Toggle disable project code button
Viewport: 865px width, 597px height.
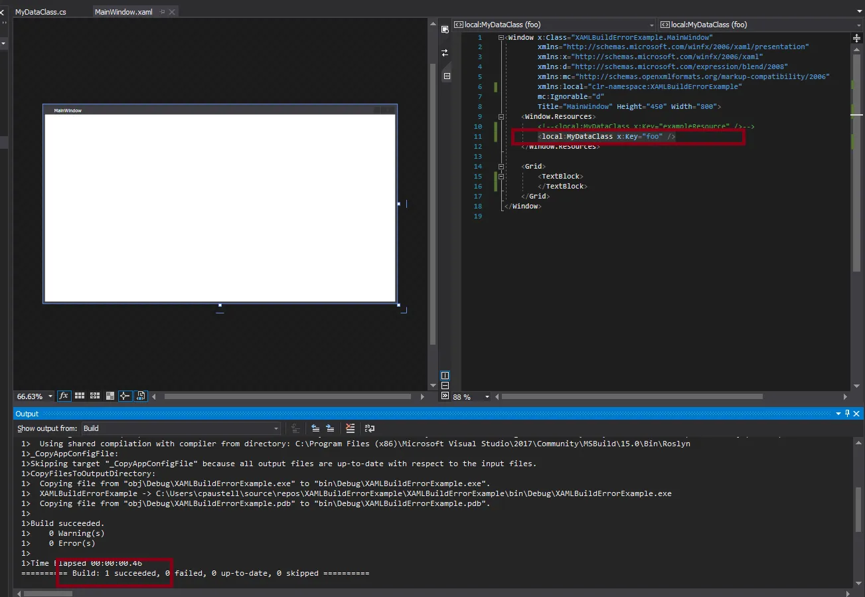point(141,396)
